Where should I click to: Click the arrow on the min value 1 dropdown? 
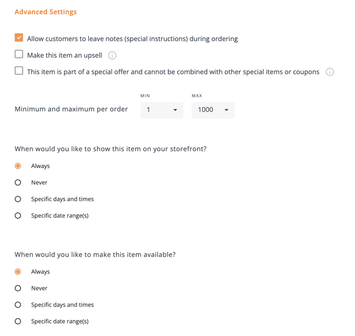pos(175,110)
